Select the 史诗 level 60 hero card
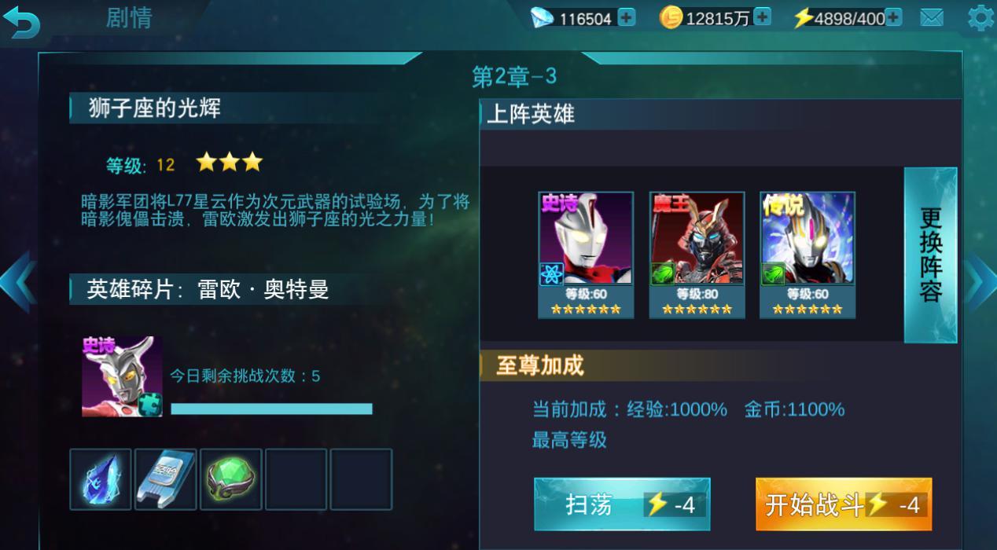The height and width of the screenshot is (550, 997). click(586, 255)
